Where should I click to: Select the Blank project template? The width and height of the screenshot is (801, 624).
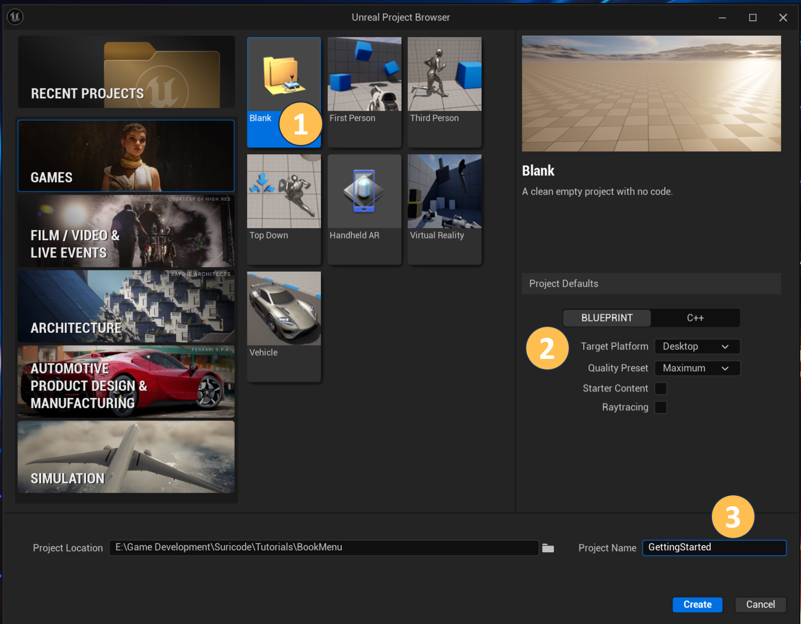pos(284,92)
